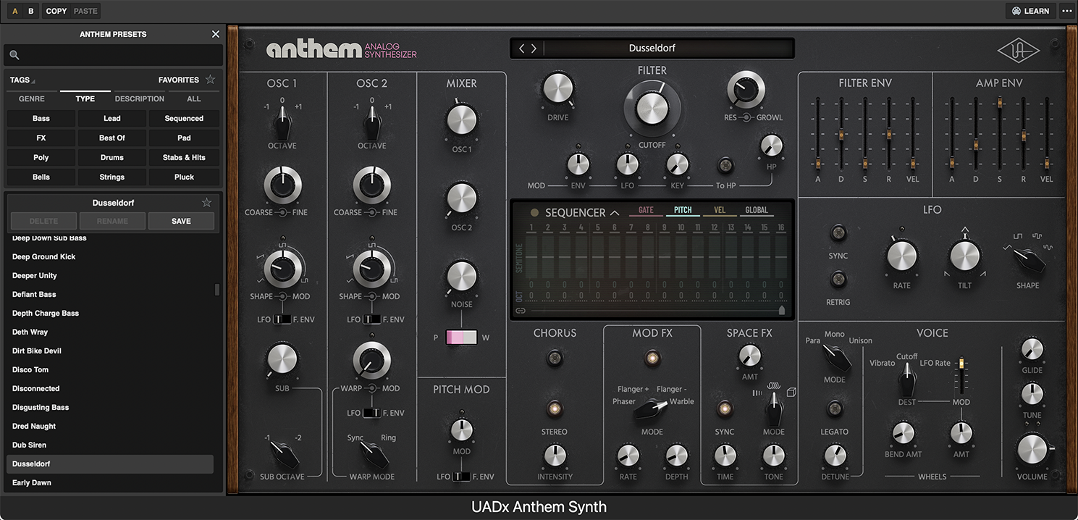Open the sequencer Vel tab

pyautogui.click(x=720, y=211)
